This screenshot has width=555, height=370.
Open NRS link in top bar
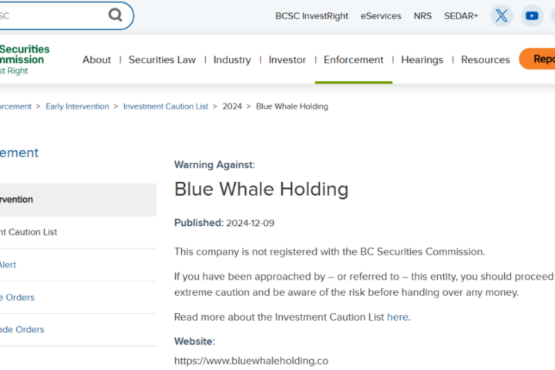[x=422, y=16]
